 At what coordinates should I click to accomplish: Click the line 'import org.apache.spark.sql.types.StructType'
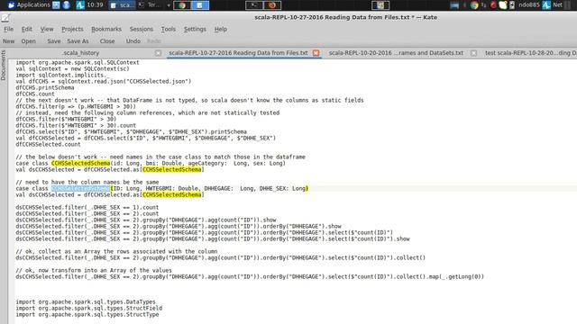(87, 314)
